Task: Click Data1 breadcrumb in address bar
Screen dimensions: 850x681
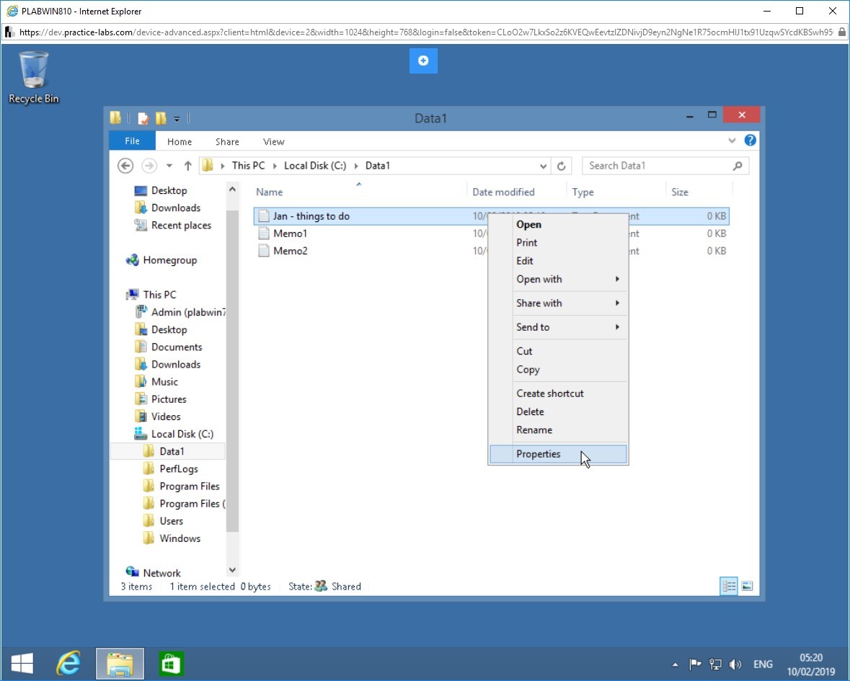Action: (377, 166)
